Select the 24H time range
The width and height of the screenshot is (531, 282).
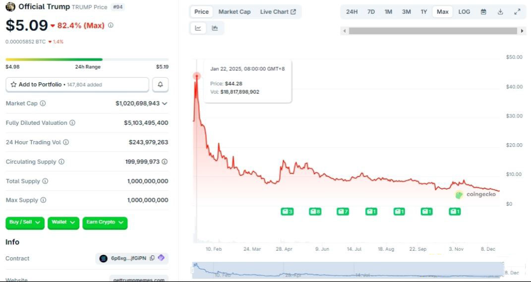(352, 11)
